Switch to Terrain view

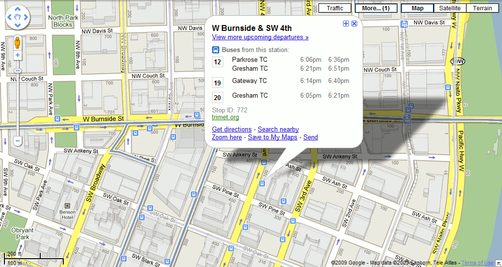point(483,8)
